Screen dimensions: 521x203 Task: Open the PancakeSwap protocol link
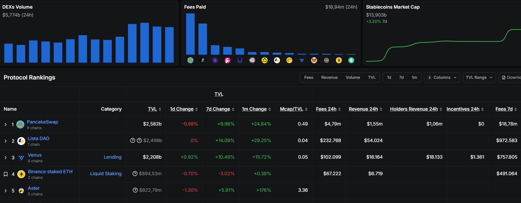43,122
